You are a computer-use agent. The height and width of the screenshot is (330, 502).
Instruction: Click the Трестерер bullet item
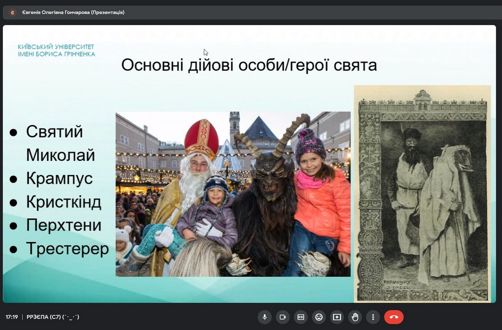pos(67,249)
